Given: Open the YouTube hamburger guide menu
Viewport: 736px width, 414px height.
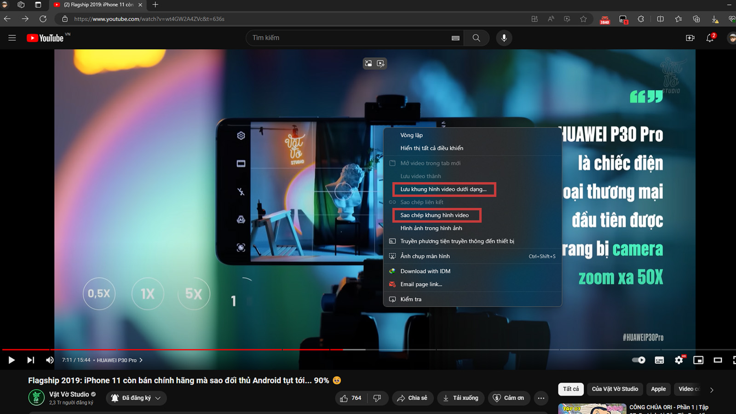Looking at the screenshot, I should [12, 38].
